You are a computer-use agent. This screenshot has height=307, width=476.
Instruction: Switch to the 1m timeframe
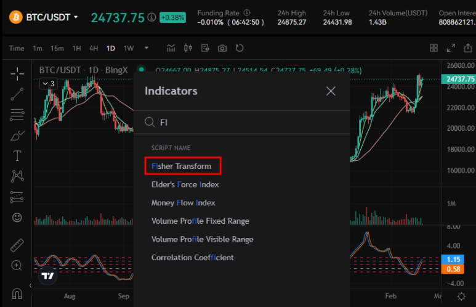coord(38,48)
